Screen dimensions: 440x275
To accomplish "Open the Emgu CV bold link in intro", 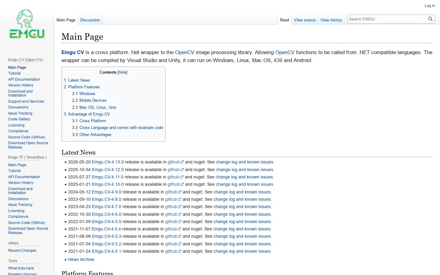I will click(73, 53).
